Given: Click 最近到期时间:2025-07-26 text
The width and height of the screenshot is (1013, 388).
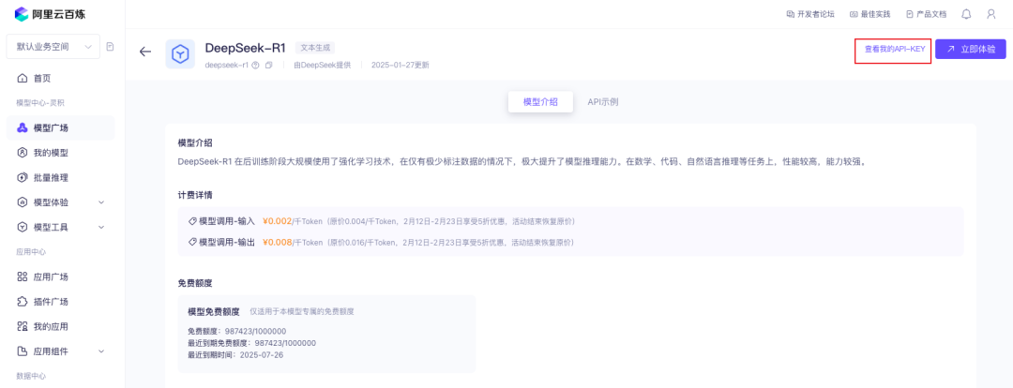Looking at the screenshot, I should (235, 355).
